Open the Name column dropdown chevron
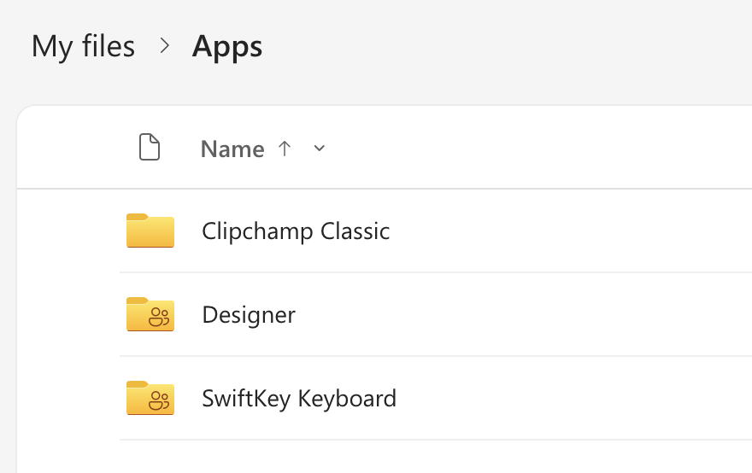This screenshot has height=473, width=752. (320, 149)
